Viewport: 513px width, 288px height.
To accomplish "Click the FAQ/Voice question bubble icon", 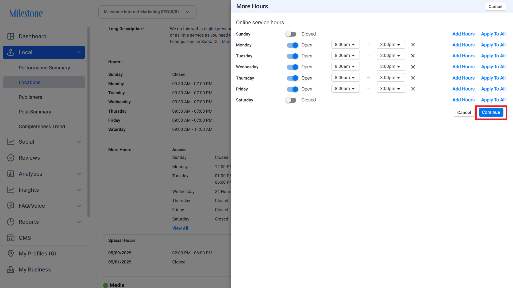I will click(11, 206).
